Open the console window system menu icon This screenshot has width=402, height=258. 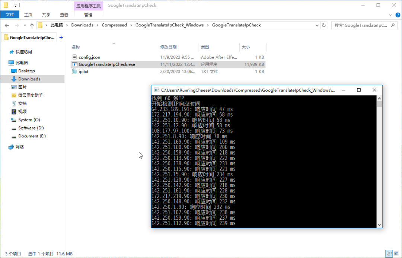tap(156, 90)
